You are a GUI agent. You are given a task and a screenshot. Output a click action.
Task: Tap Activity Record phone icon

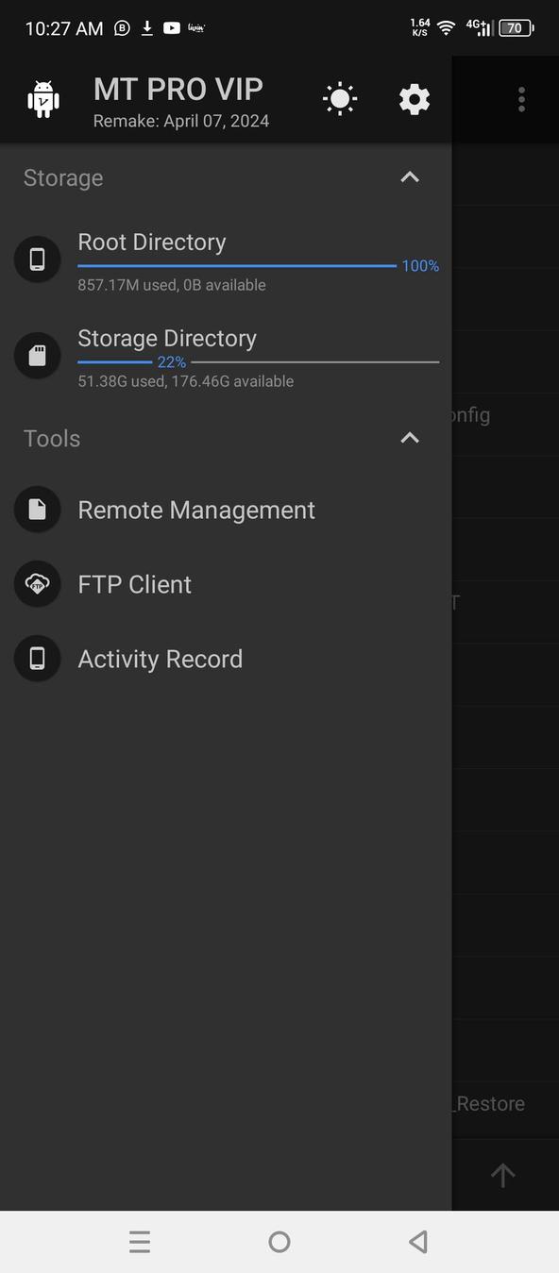coord(38,659)
